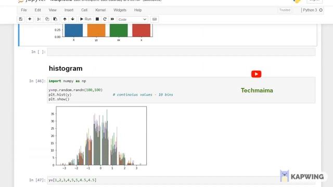Image resolution: width=333 pixels, height=187 pixels.
Task: Open the Insert menu
Action: 69,10
